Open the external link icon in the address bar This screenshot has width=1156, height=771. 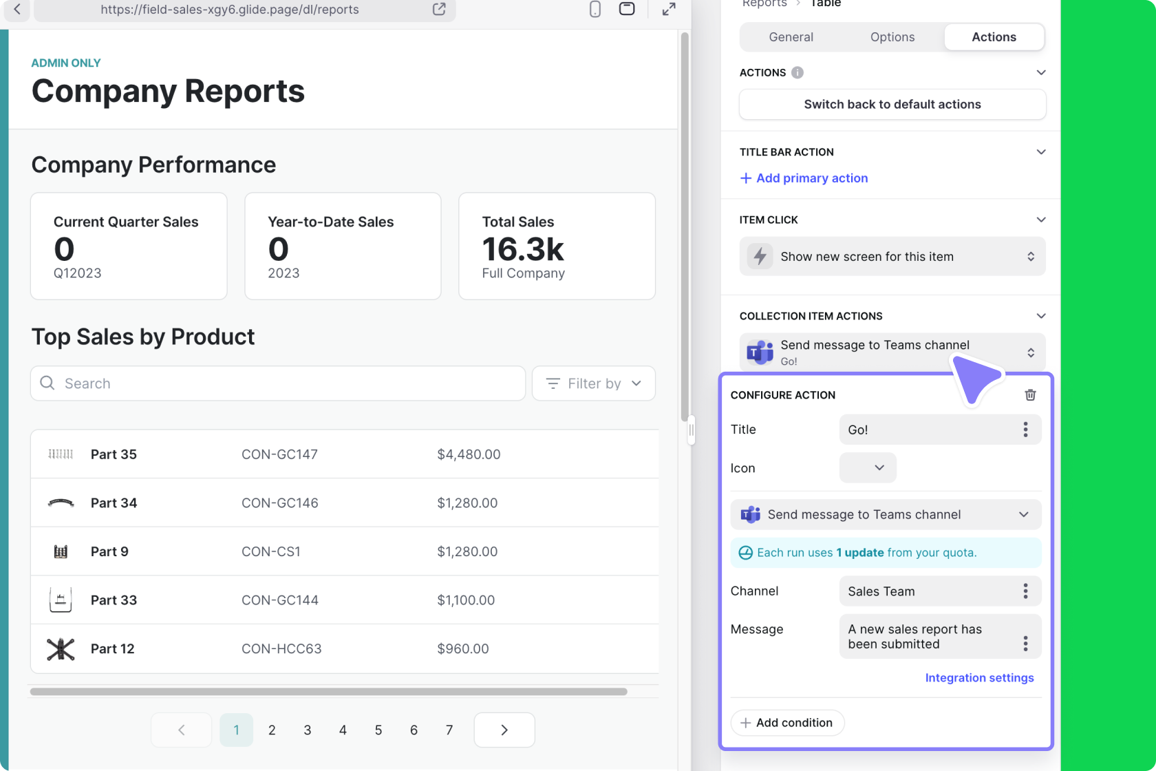(439, 10)
